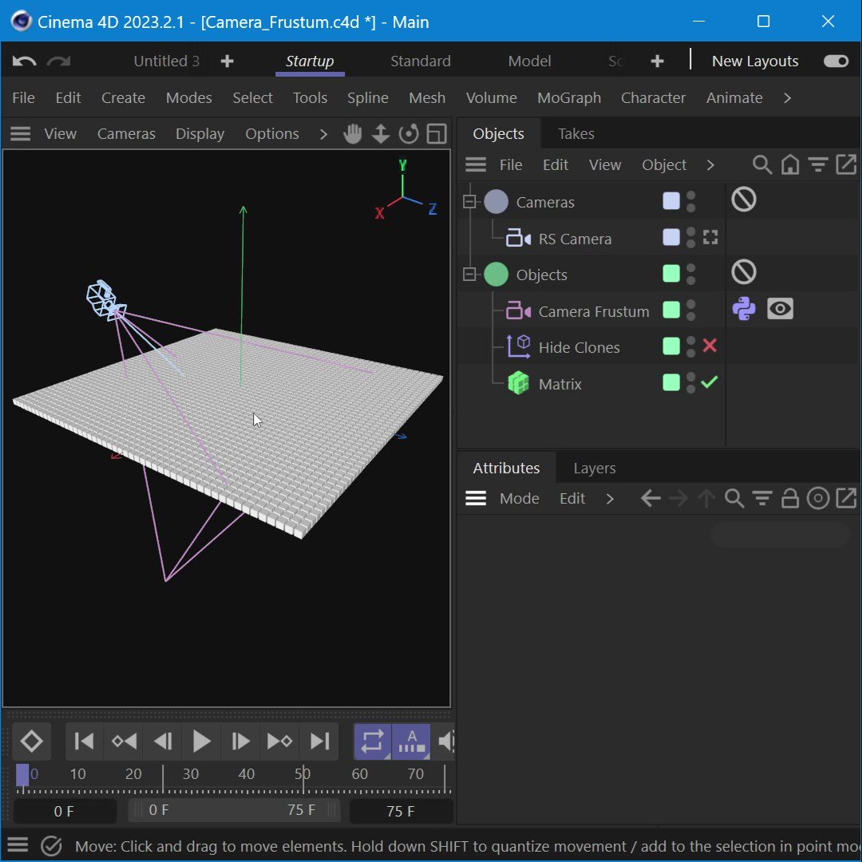Select the Pan view tool in the viewport toolbar
This screenshot has height=862, width=862.
[x=352, y=133]
